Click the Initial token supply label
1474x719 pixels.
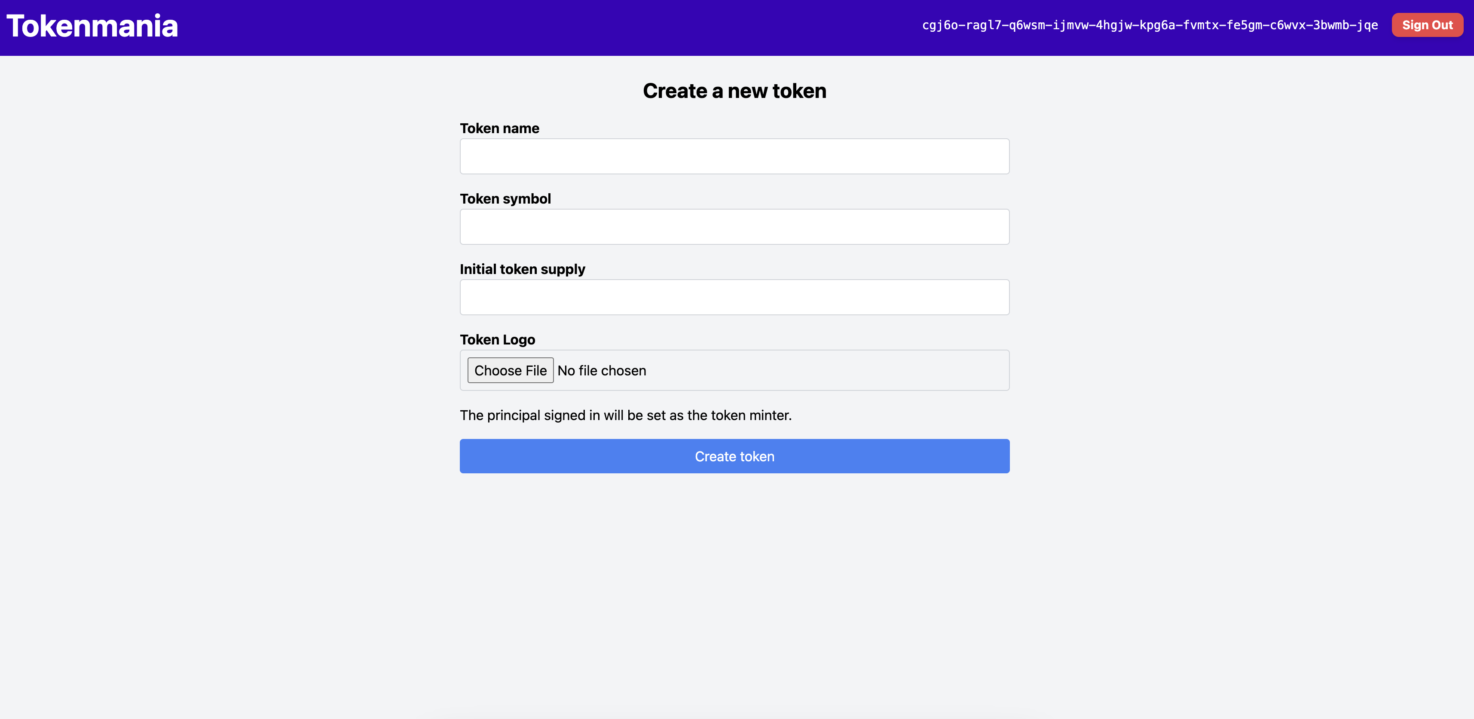coord(523,269)
